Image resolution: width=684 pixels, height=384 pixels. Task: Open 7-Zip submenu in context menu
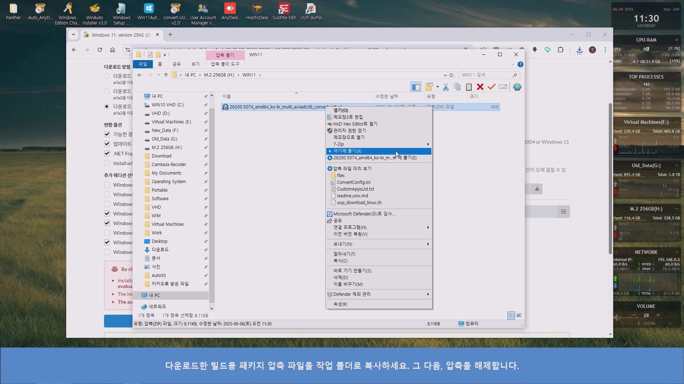379,144
